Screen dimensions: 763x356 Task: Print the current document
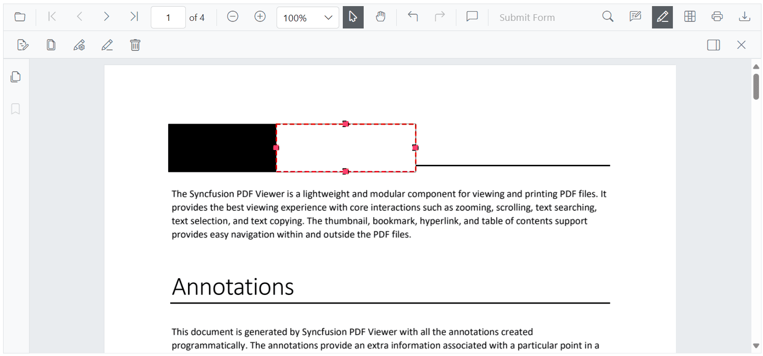pyautogui.click(x=717, y=17)
